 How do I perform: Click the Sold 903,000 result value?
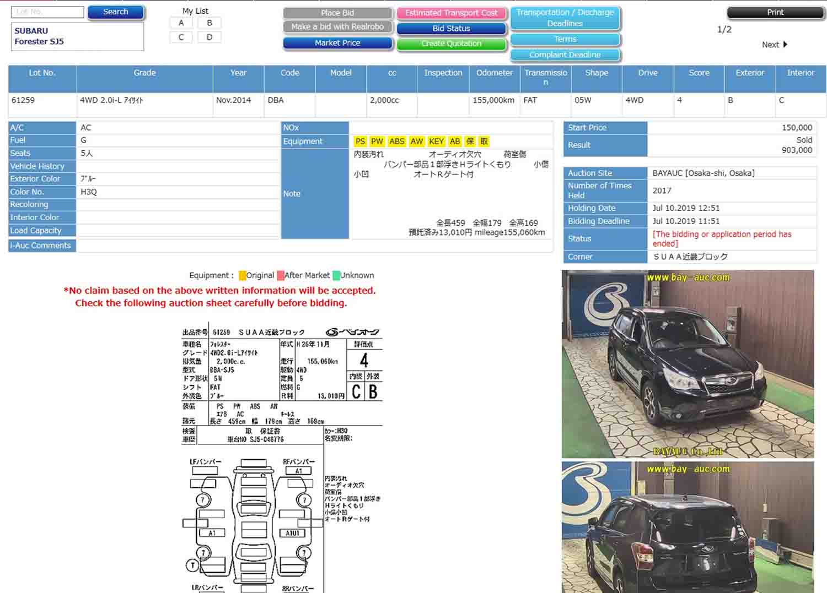coord(797,145)
